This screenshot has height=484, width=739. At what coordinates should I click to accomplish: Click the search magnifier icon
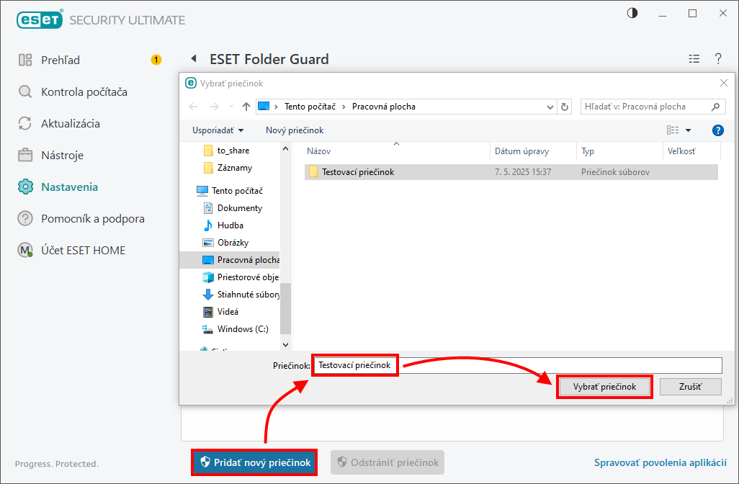click(715, 107)
